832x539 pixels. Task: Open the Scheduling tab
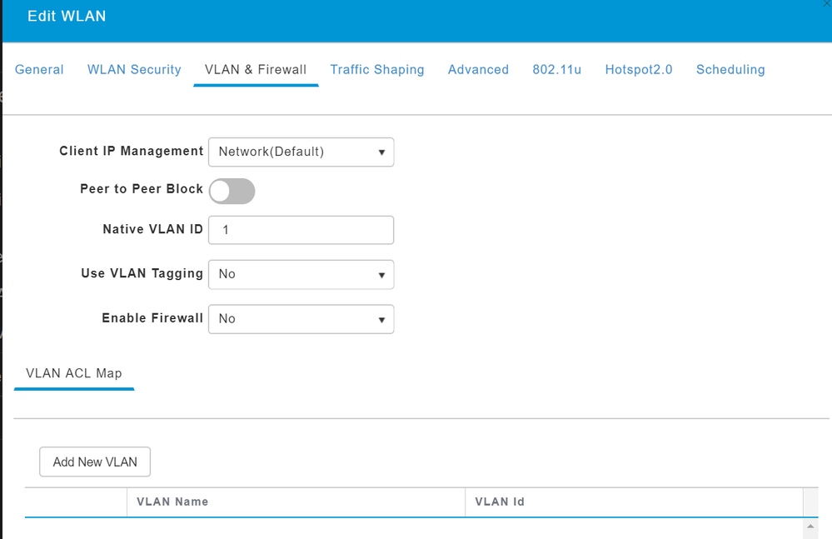[730, 69]
